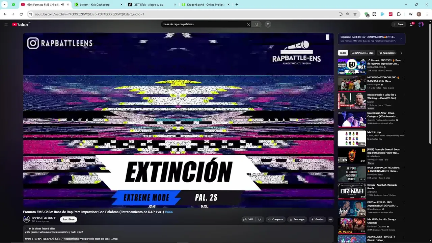The height and width of the screenshot is (243, 432).
Task: Click the address bar URL
Action: (89, 14)
